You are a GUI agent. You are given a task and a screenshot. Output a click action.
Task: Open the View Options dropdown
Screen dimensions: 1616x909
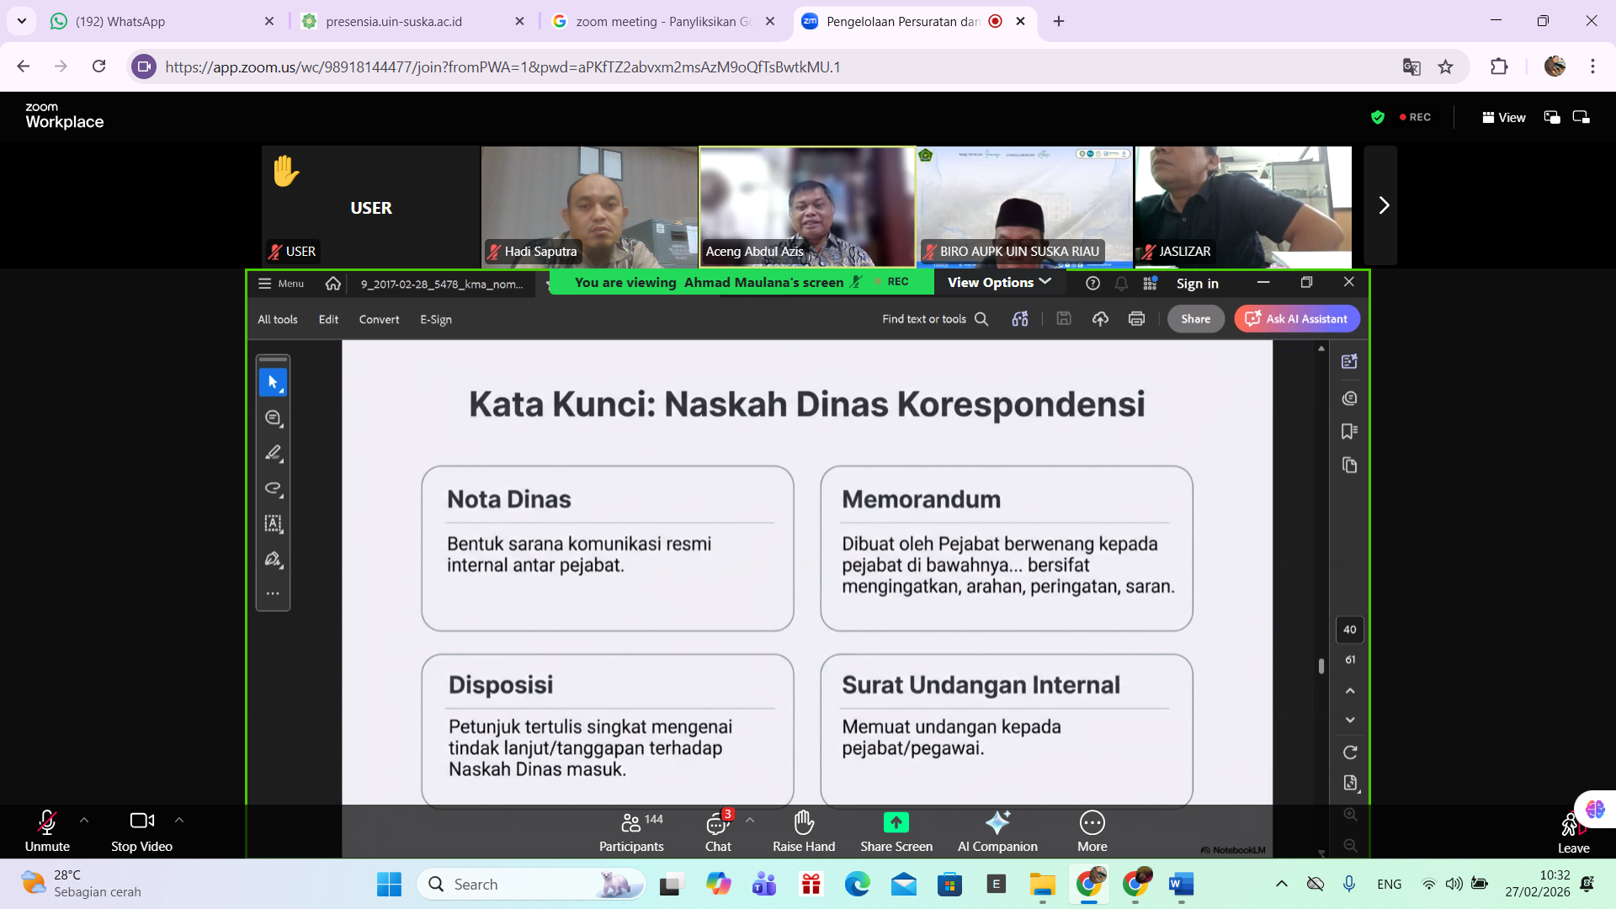(999, 283)
